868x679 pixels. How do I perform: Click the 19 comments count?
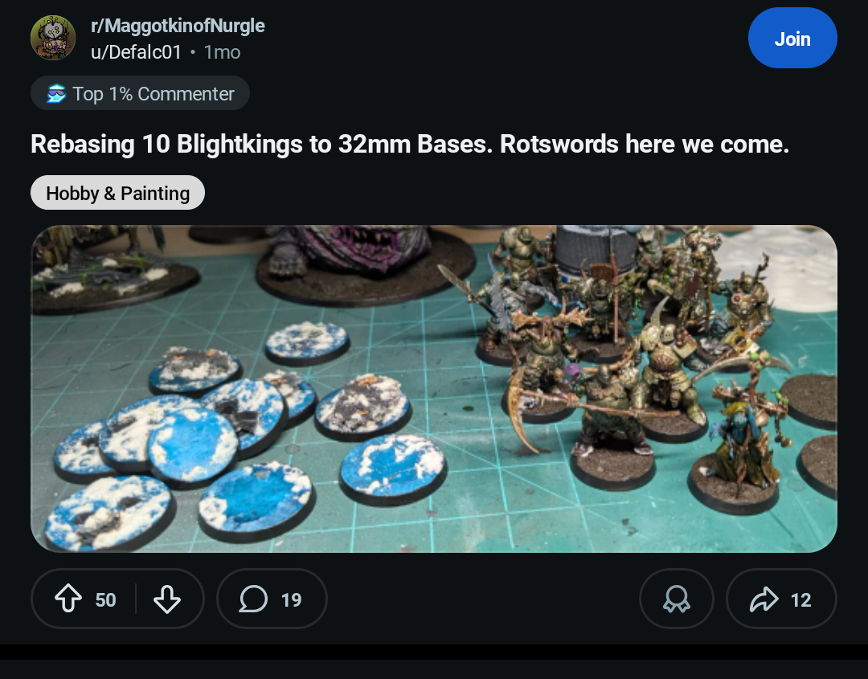[x=291, y=600]
